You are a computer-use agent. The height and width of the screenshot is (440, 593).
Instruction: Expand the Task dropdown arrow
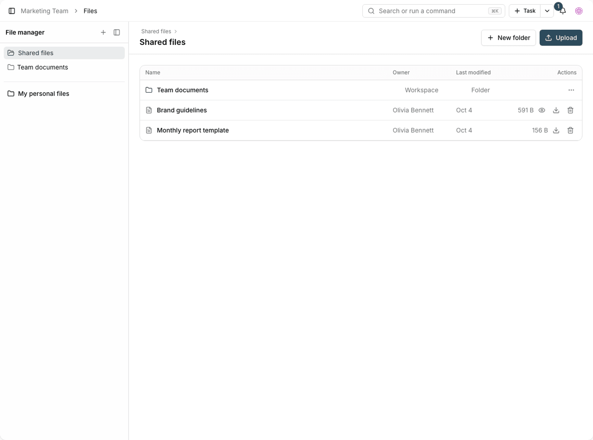point(547,11)
